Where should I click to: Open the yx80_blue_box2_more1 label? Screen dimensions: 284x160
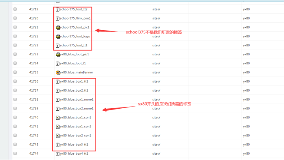(77, 108)
